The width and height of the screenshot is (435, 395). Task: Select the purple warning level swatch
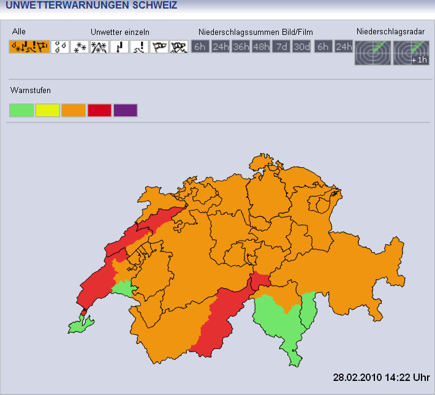point(125,110)
